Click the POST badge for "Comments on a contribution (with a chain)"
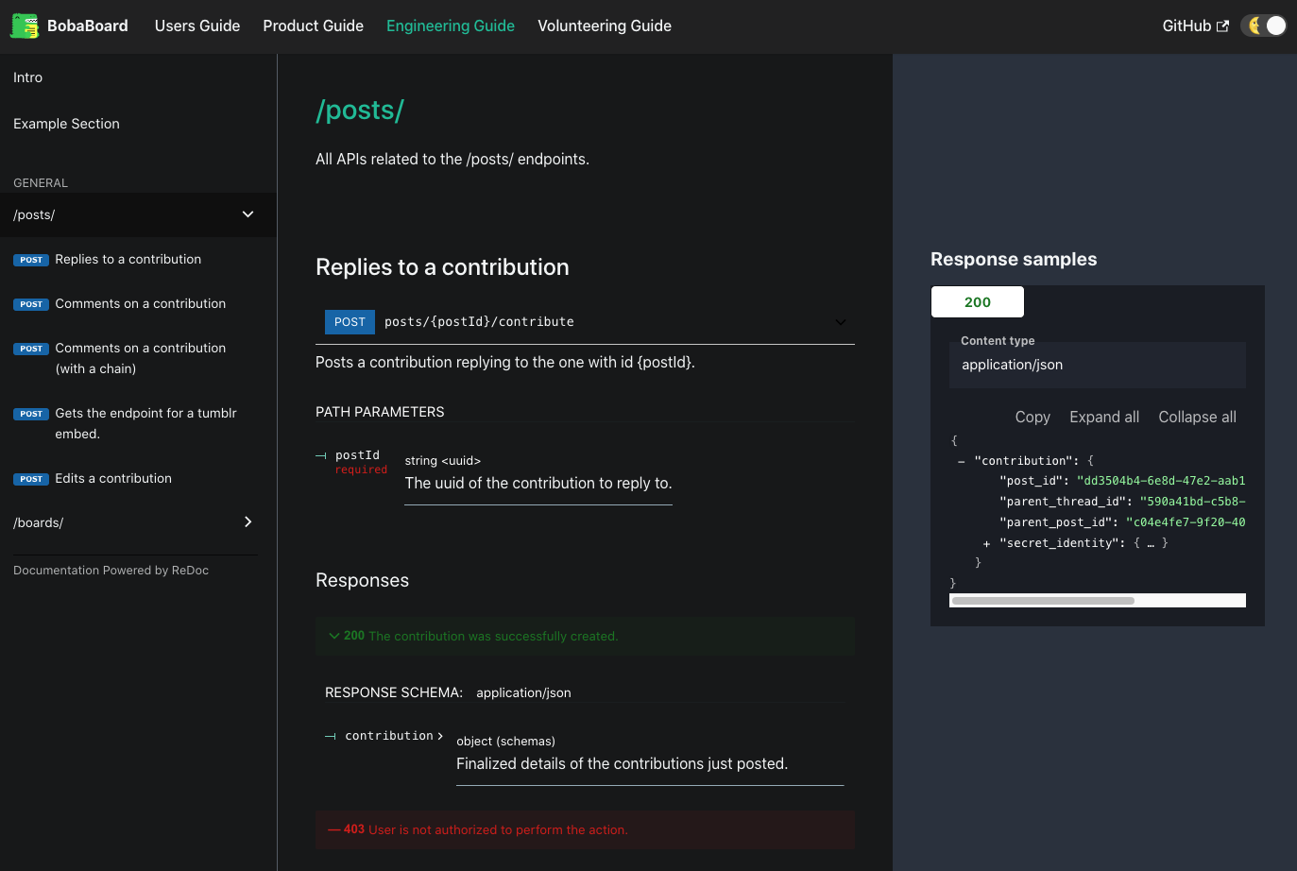This screenshot has height=871, width=1297. point(31,348)
